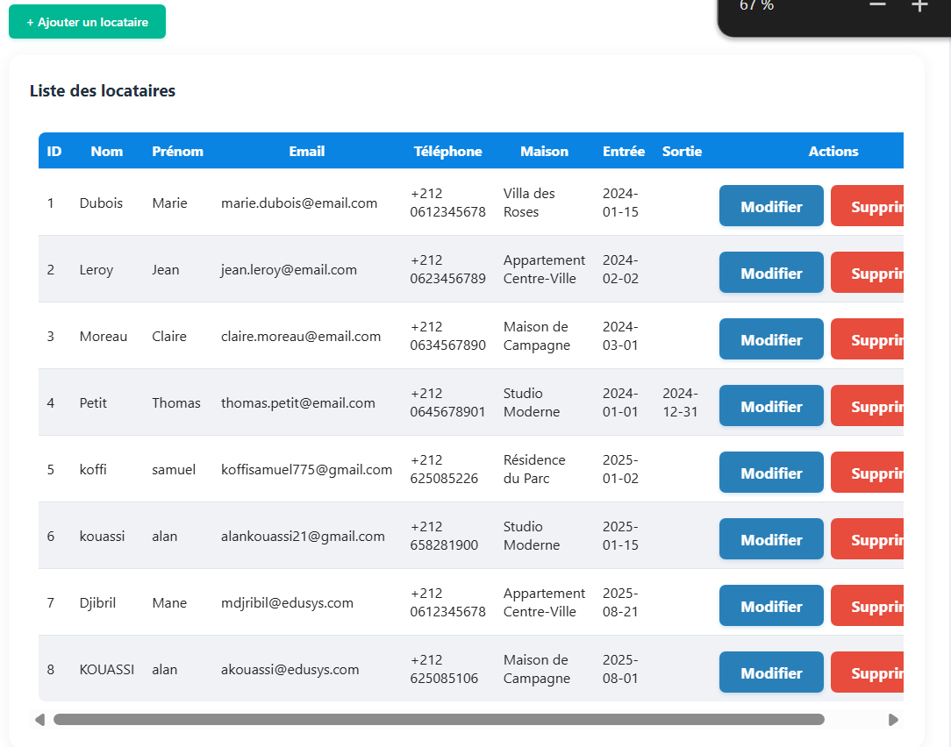This screenshot has height=747, width=951.
Task: Edit Thomas Petit's tenant record
Action: [771, 406]
